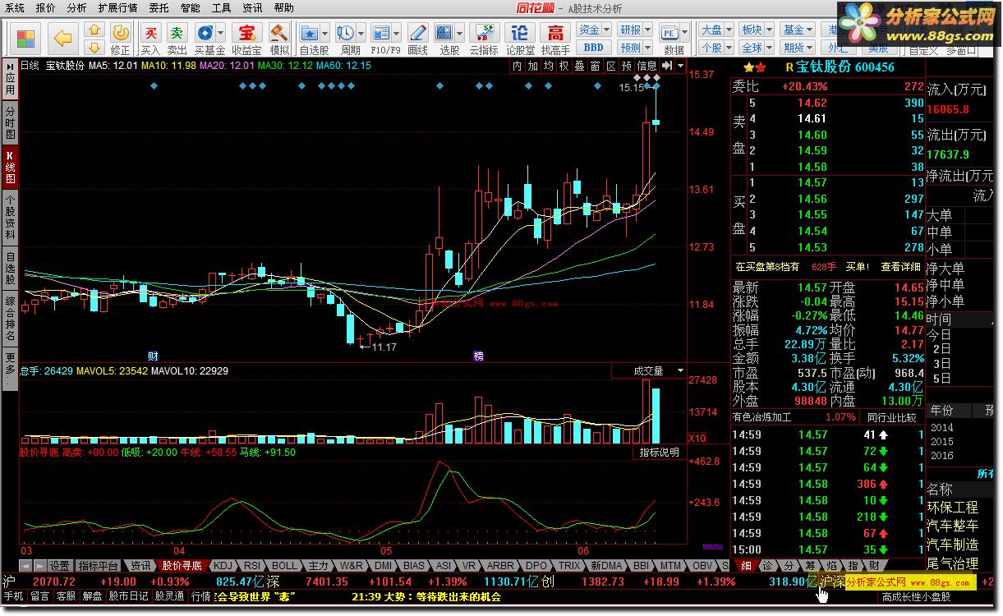1003x616 pixels.
Task: Click the 模拟 gavel icon
Action: (279, 33)
